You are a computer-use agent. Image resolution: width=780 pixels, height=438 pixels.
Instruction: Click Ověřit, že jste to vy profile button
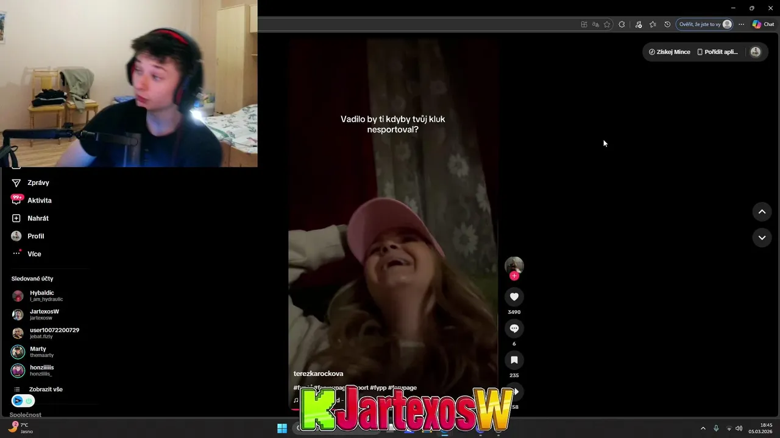(705, 24)
